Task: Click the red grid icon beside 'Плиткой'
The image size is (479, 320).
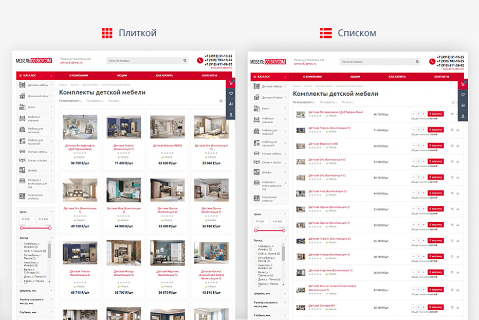Action: click(107, 33)
